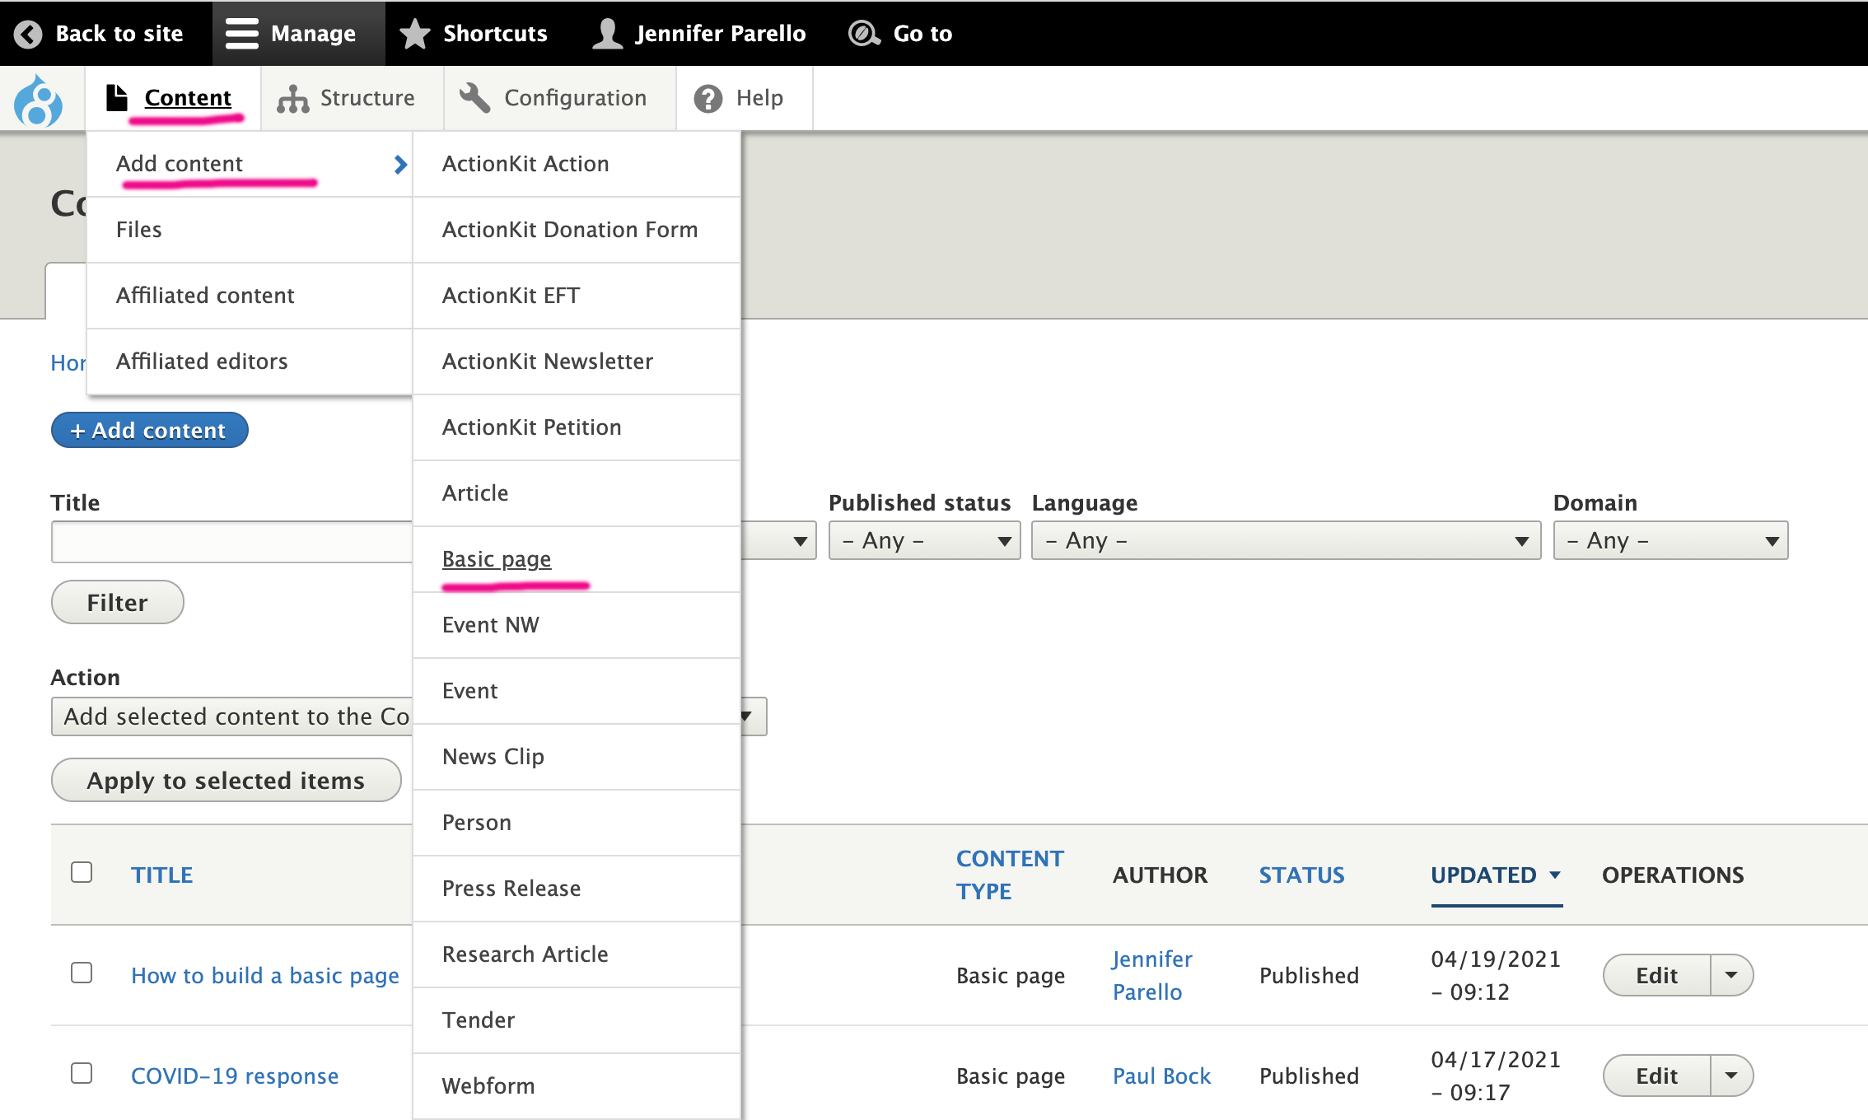Click Shortcuts in the top toolbar
Screen dimensions: 1868x1120
475,34
